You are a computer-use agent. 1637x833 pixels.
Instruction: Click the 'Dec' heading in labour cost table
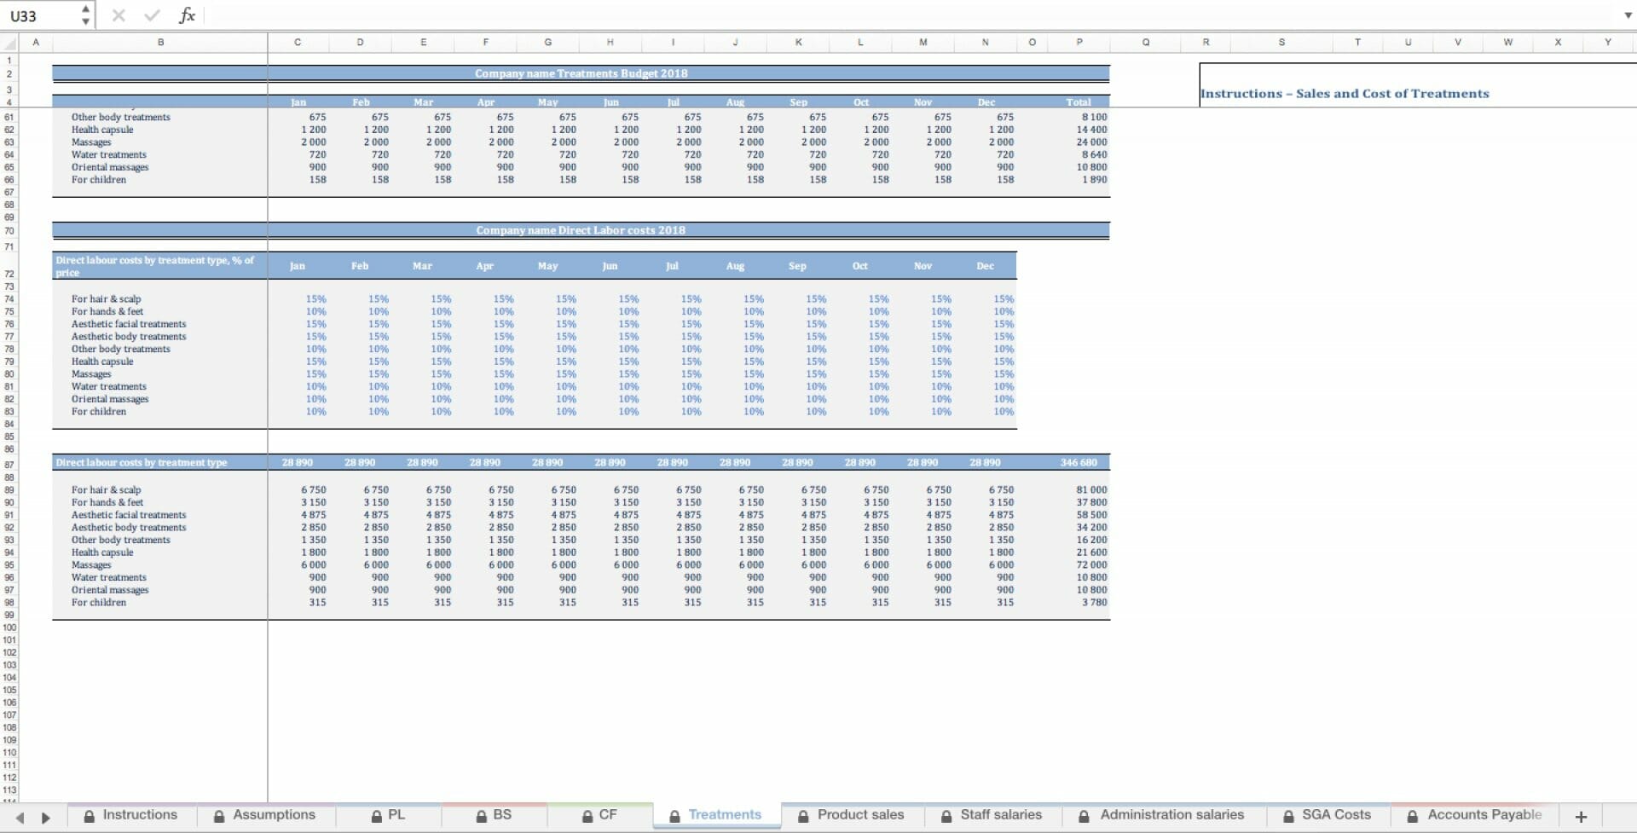pyautogui.click(x=985, y=266)
